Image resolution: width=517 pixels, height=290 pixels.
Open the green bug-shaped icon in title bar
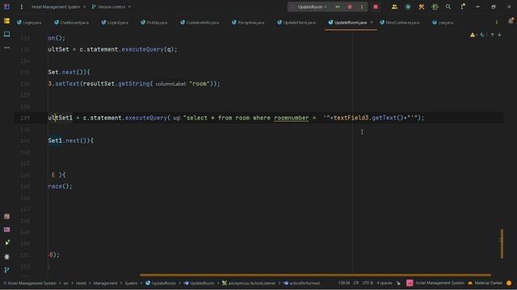[x=435, y=6]
